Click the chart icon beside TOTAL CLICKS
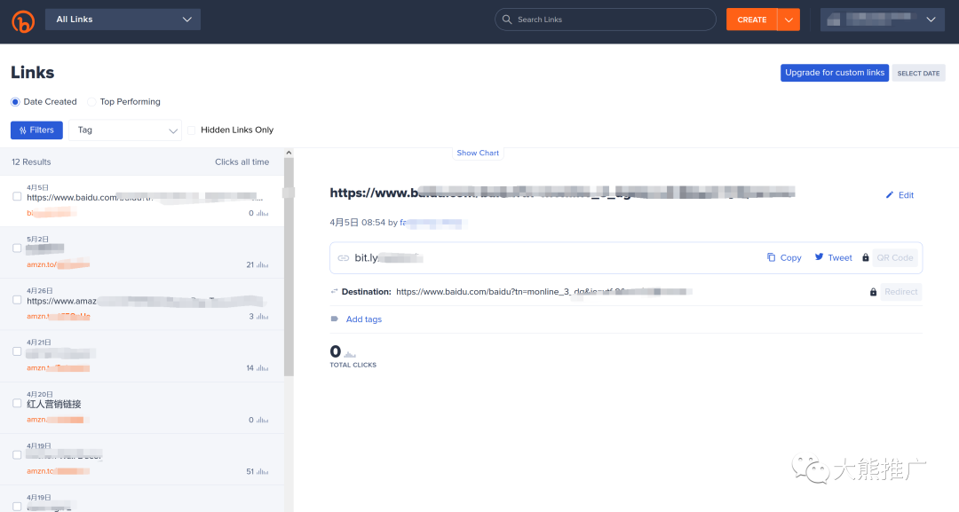This screenshot has width=959, height=512. pos(350,354)
